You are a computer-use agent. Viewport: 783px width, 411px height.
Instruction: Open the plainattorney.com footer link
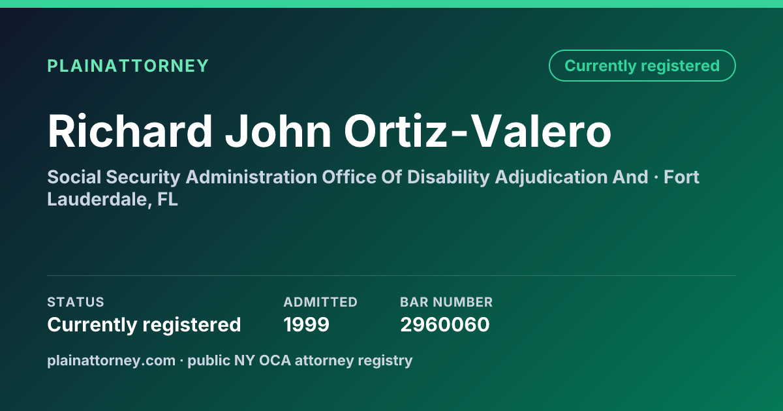(x=112, y=360)
